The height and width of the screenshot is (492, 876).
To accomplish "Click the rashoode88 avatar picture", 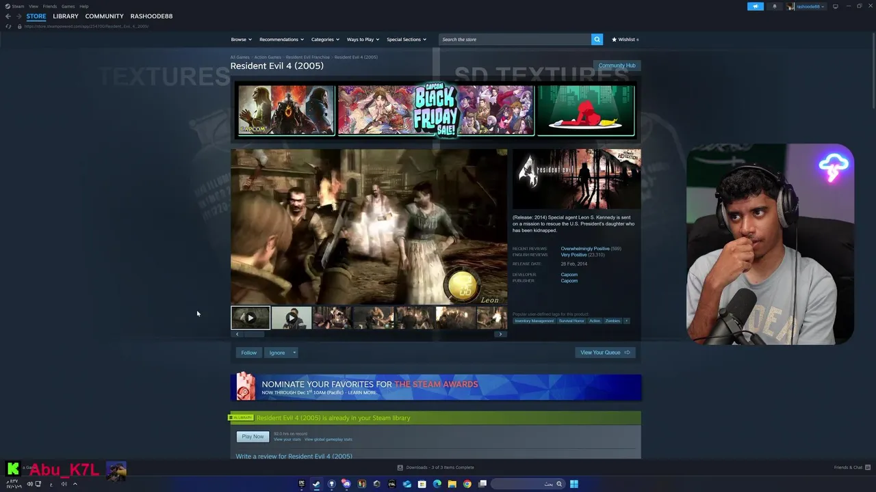I will coord(791,6).
